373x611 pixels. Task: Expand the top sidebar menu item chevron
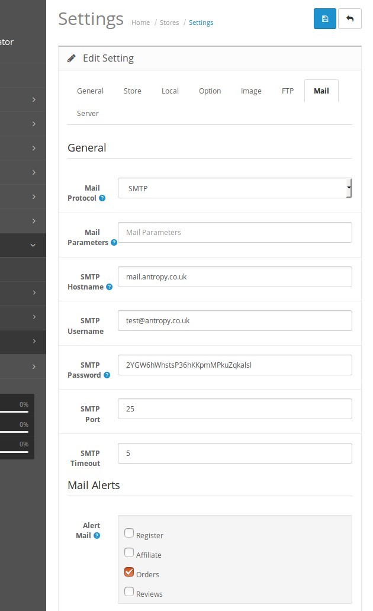[34, 99]
